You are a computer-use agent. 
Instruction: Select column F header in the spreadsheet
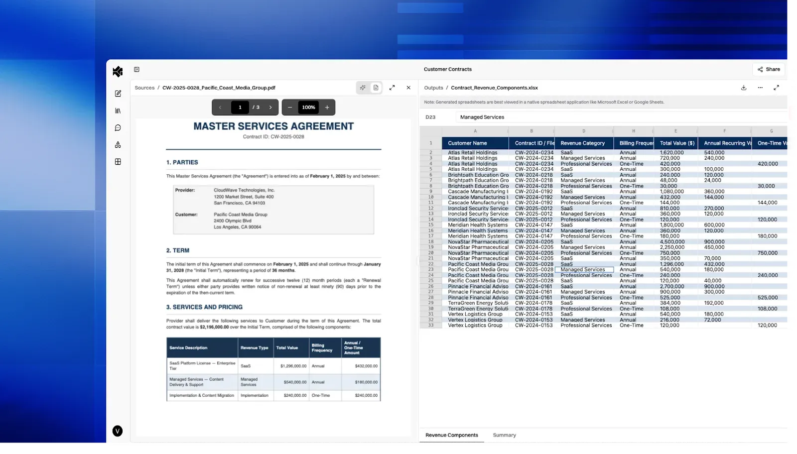coord(725,131)
